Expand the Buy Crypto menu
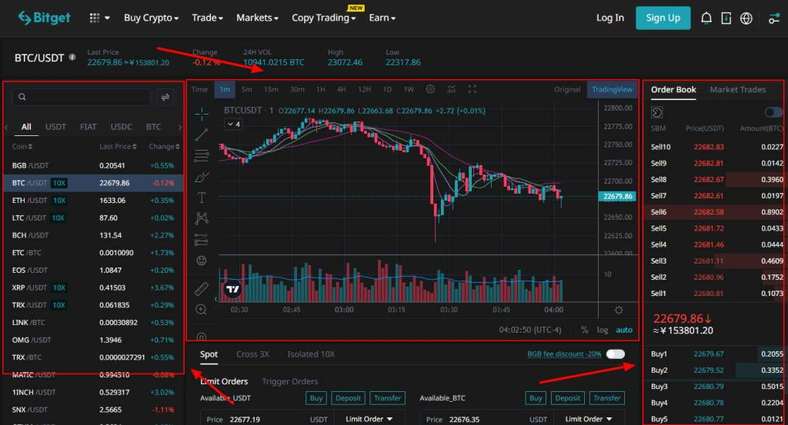788x425 pixels. [x=152, y=18]
